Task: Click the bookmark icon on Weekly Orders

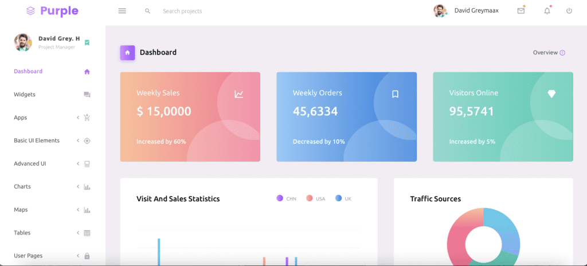Action: pyautogui.click(x=395, y=94)
